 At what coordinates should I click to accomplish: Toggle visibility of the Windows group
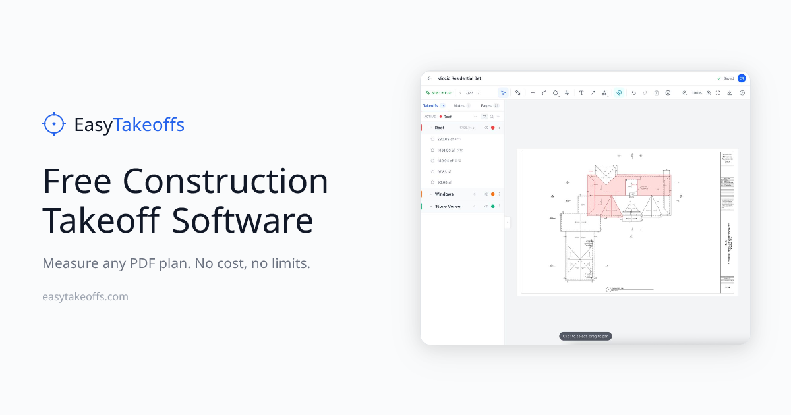[x=486, y=194]
